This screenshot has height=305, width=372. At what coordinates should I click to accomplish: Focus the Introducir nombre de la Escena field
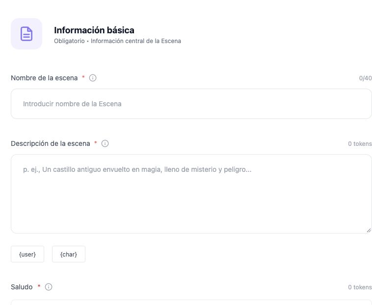191,104
